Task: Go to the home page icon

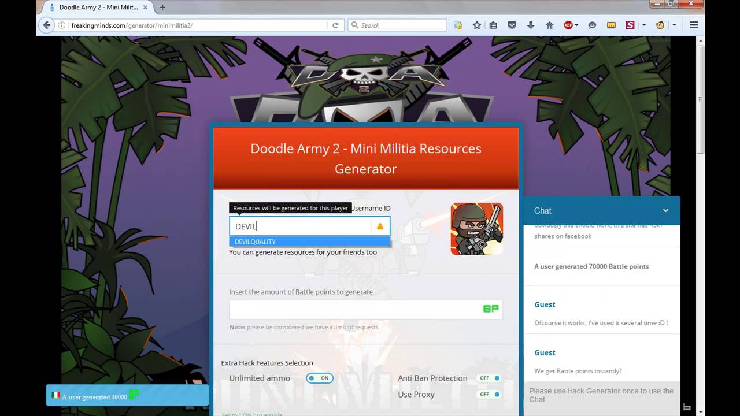Action: click(x=550, y=25)
